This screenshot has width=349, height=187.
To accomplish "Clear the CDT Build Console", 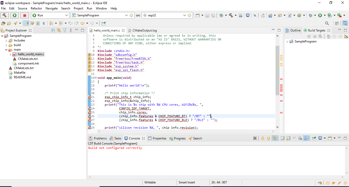I will [300, 138].
